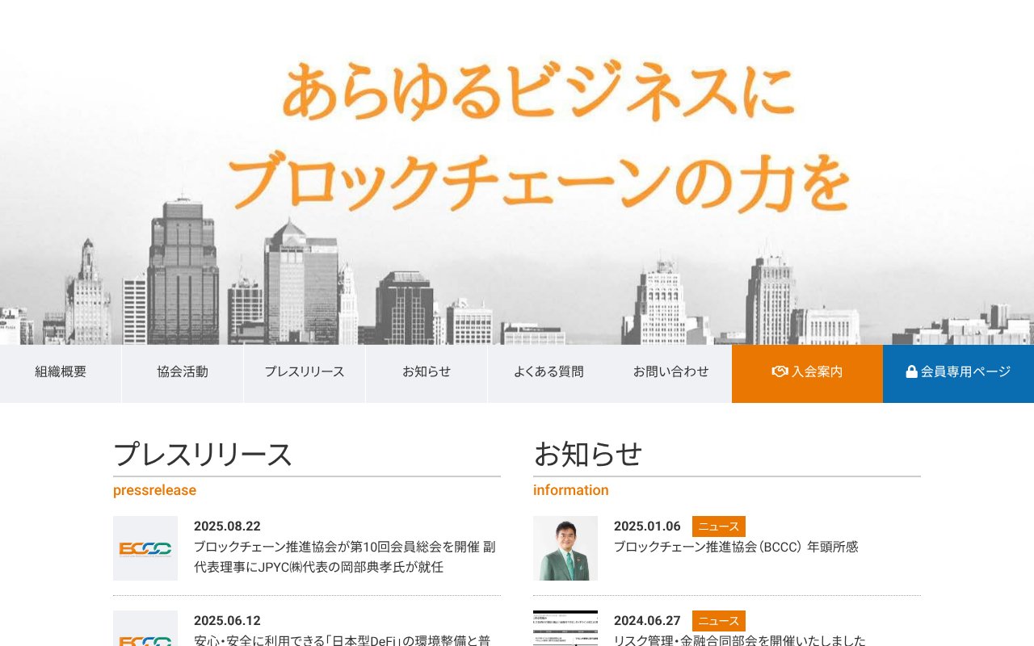Click the information link under お知らせ
The width and height of the screenshot is (1034, 646).
pos(571,490)
